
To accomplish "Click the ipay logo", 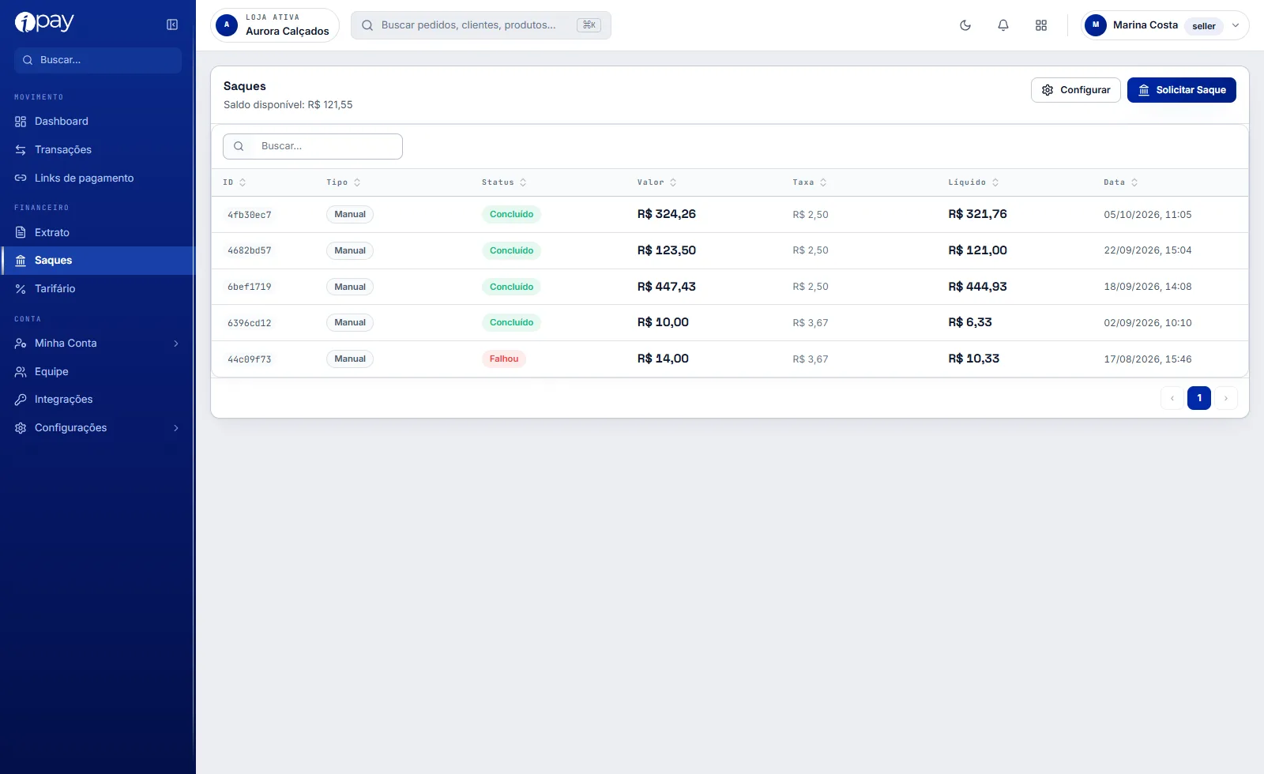I will 44,22.
